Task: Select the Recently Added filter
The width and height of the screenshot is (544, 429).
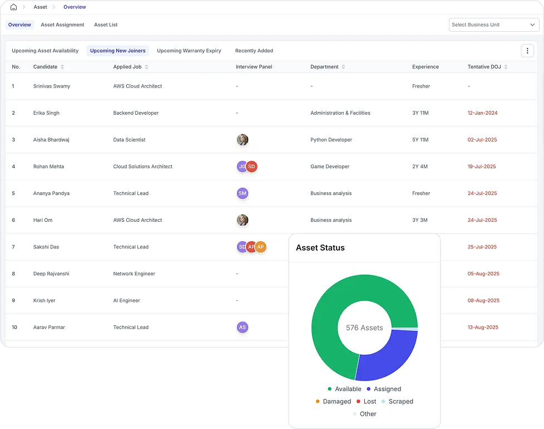Action: pyautogui.click(x=254, y=50)
